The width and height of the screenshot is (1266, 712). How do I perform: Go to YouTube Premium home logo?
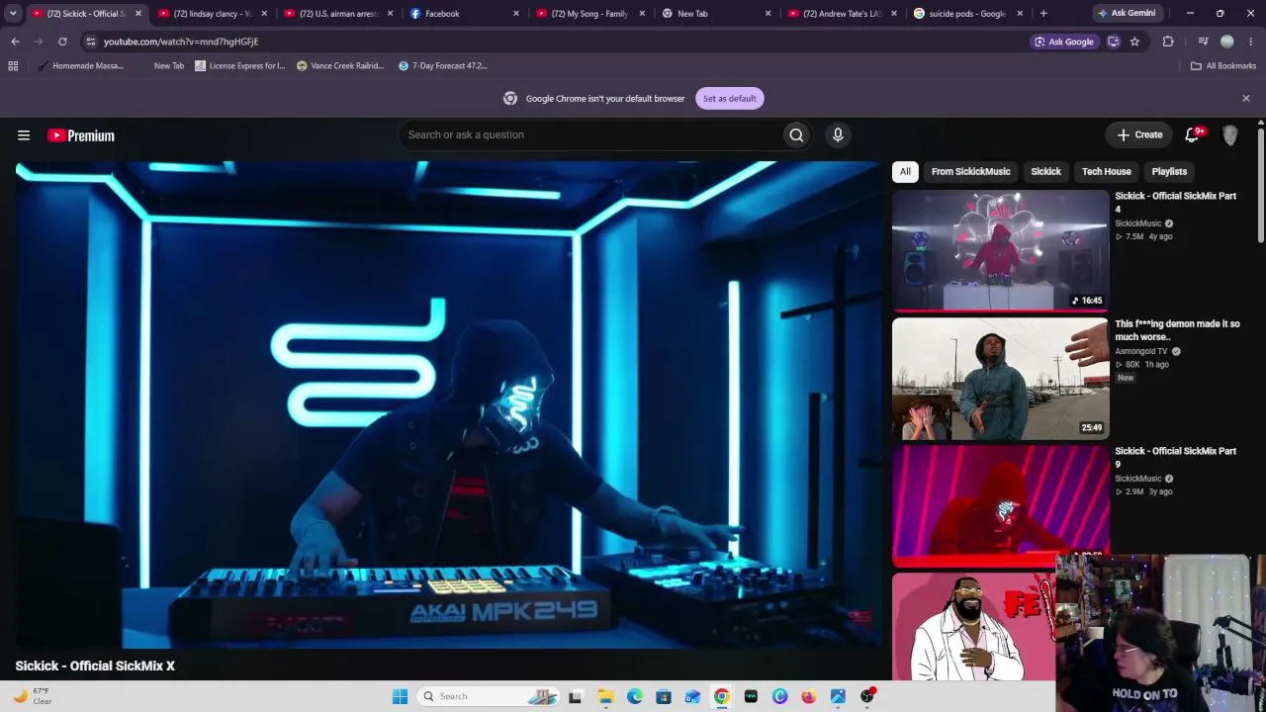point(81,135)
